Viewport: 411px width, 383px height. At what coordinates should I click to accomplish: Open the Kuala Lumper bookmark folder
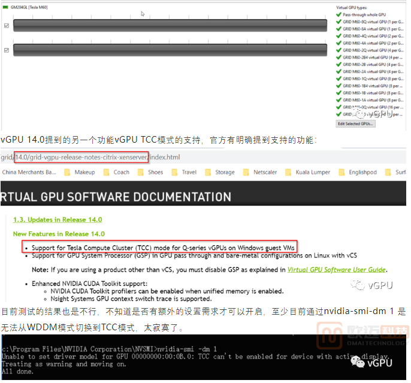tap(308, 172)
